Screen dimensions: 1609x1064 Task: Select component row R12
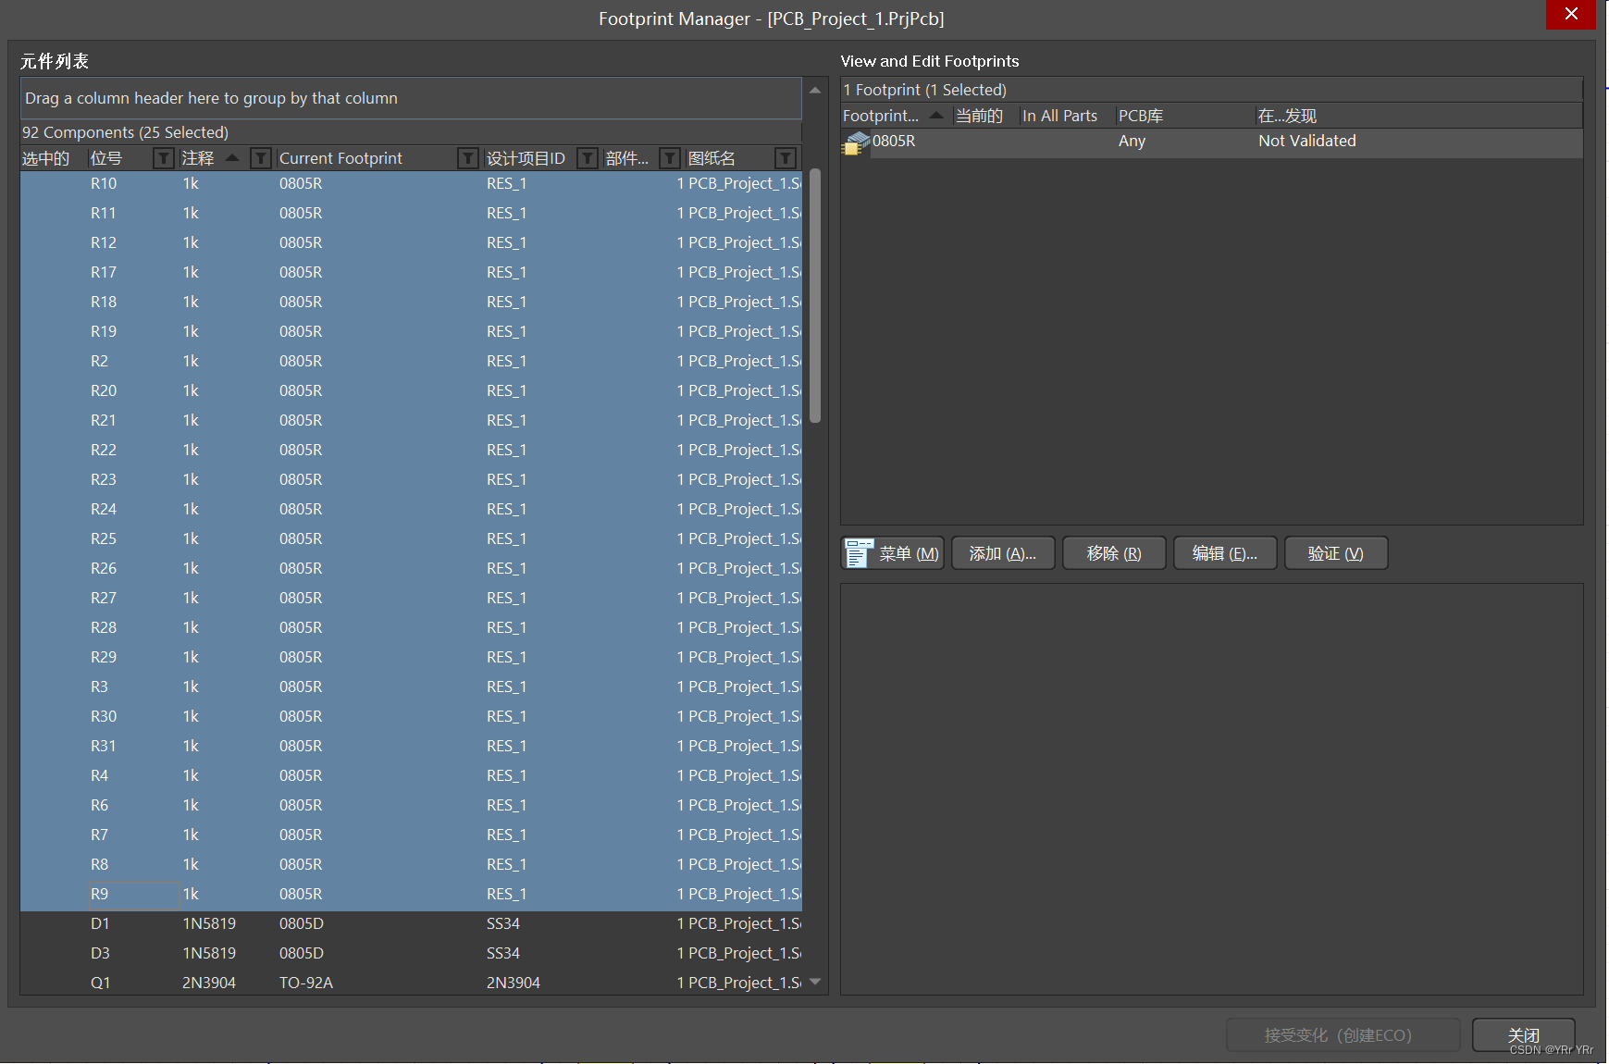411,242
